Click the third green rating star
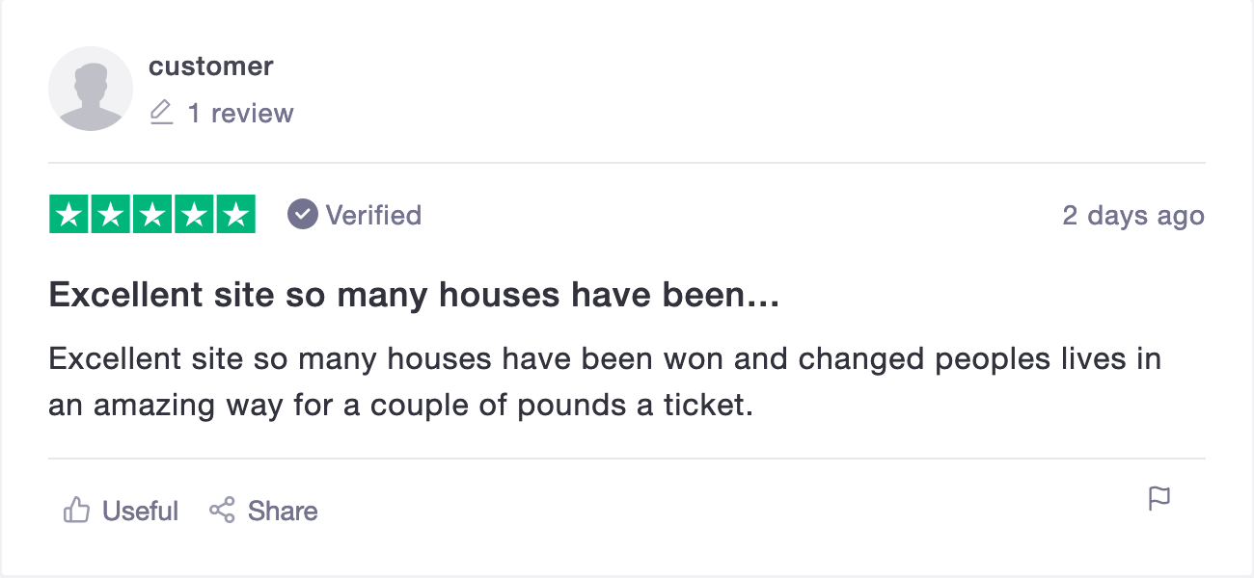 (x=152, y=214)
